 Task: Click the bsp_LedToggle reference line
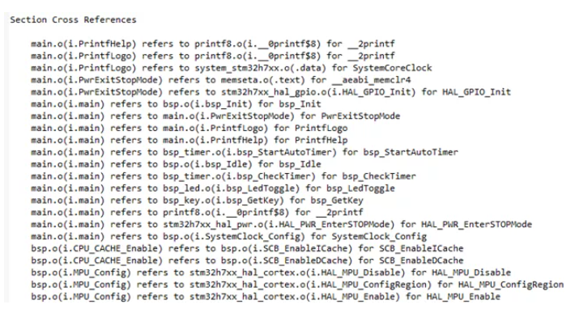point(213,188)
